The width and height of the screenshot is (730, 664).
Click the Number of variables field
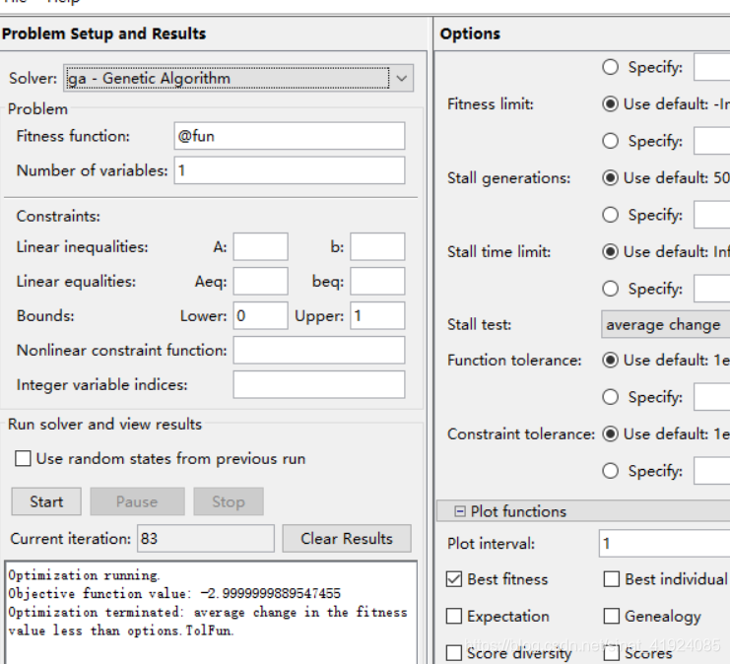[290, 170]
